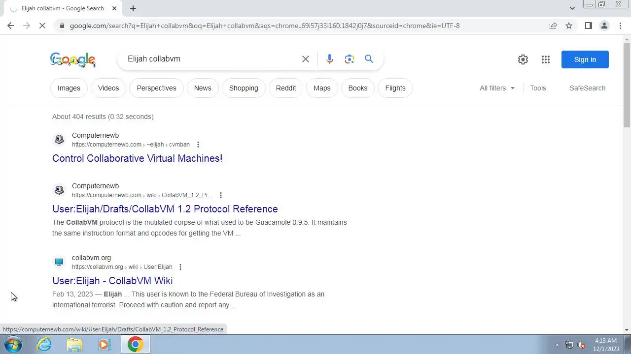Open Chrome three-dot menu
The image size is (631, 354).
620,26
